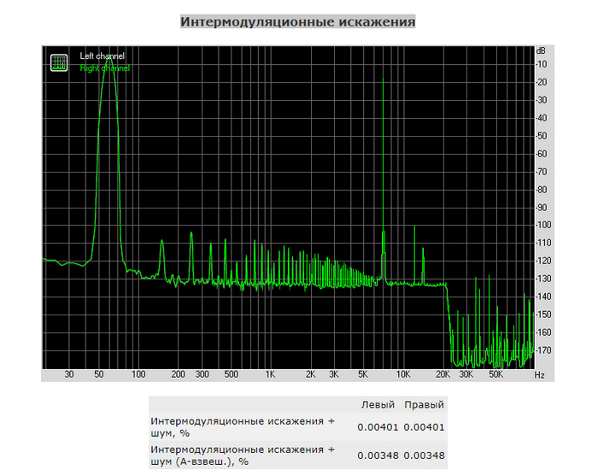The image size is (598, 476).
Task: Select the left channel value 0.00401
Action: [x=377, y=426]
